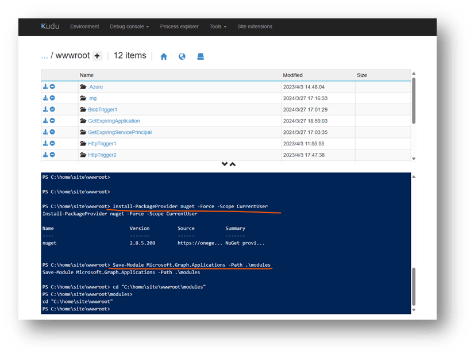Go to home directory icon
The width and height of the screenshot is (474, 357).
(164, 56)
